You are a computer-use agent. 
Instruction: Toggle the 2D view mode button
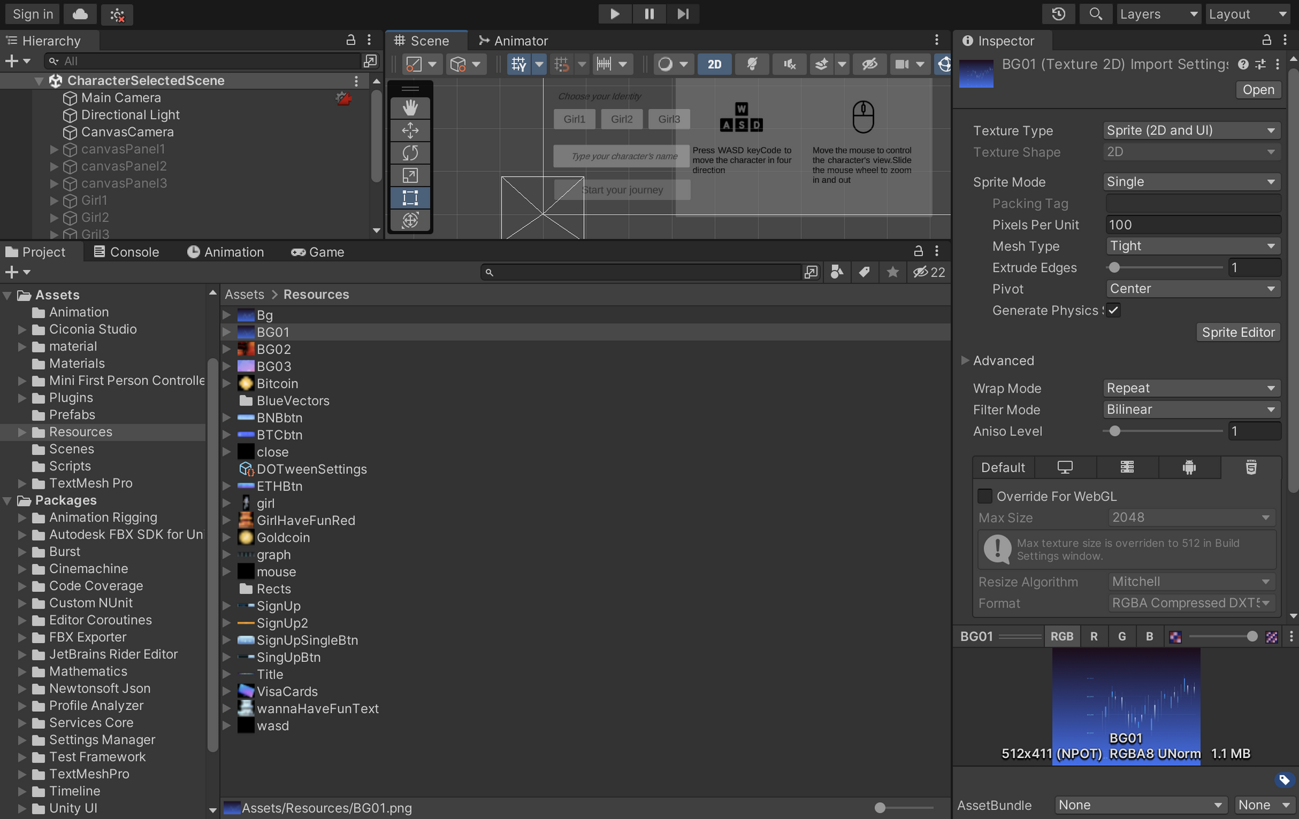[x=714, y=64]
